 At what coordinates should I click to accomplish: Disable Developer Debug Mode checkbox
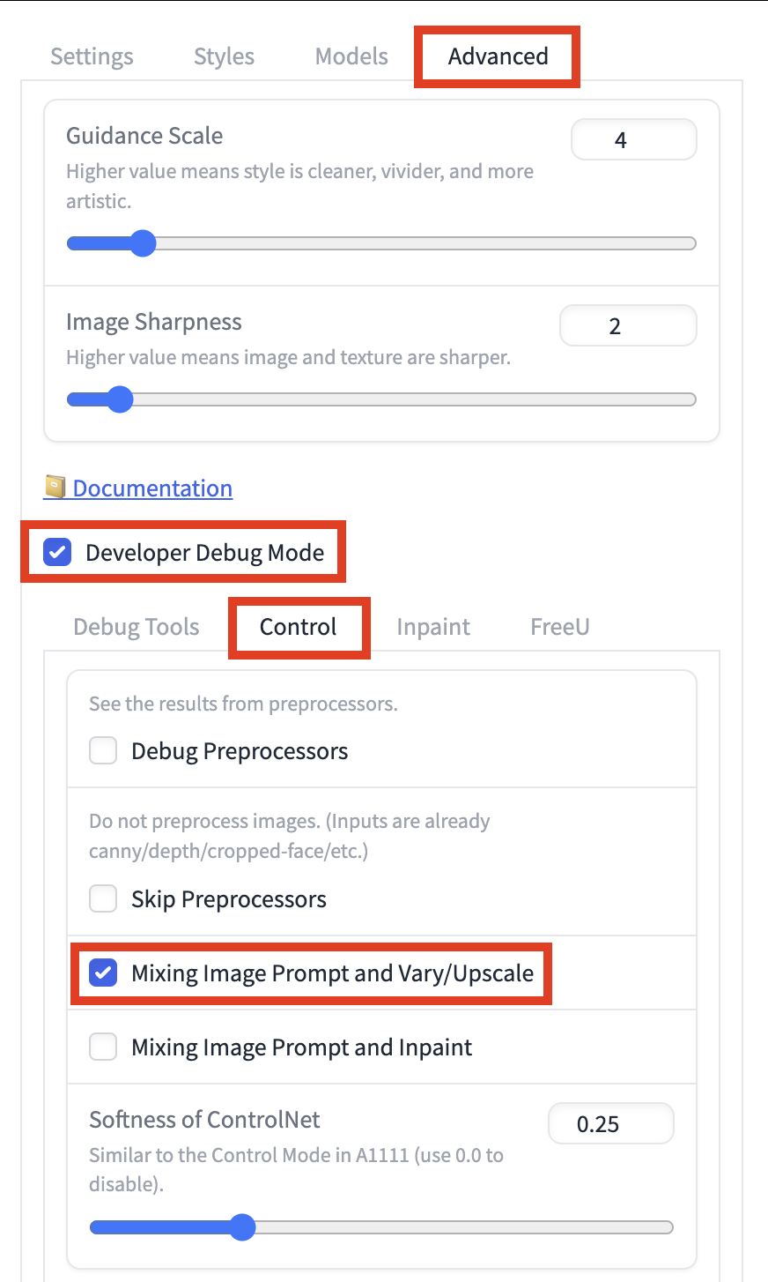click(58, 553)
